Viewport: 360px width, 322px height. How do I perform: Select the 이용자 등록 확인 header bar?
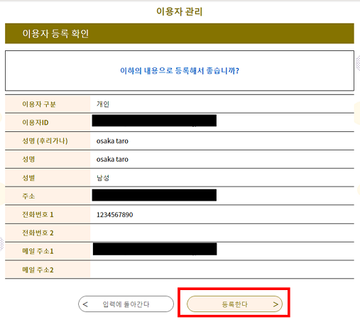[180, 33]
